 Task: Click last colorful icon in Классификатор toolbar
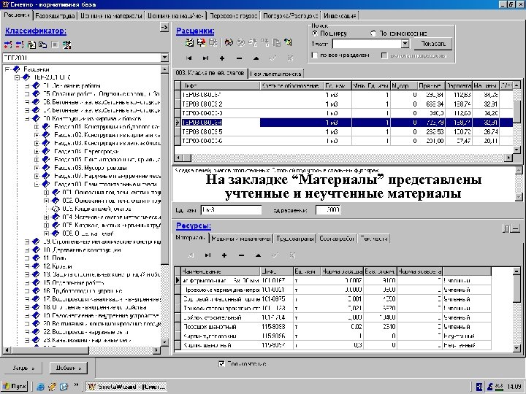[66, 45]
